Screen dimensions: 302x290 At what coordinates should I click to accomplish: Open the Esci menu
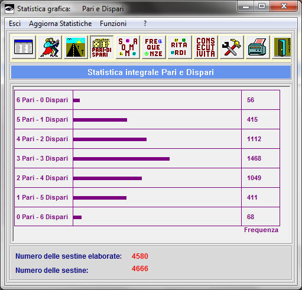coord(15,24)
